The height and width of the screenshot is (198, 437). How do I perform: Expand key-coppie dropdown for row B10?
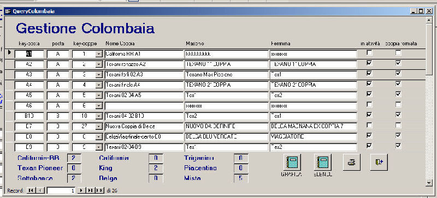point(99,116)
